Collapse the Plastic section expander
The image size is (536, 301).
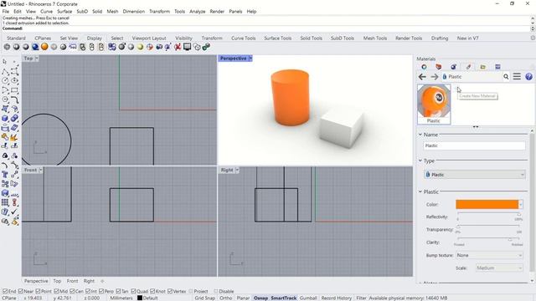pos(420,191)
